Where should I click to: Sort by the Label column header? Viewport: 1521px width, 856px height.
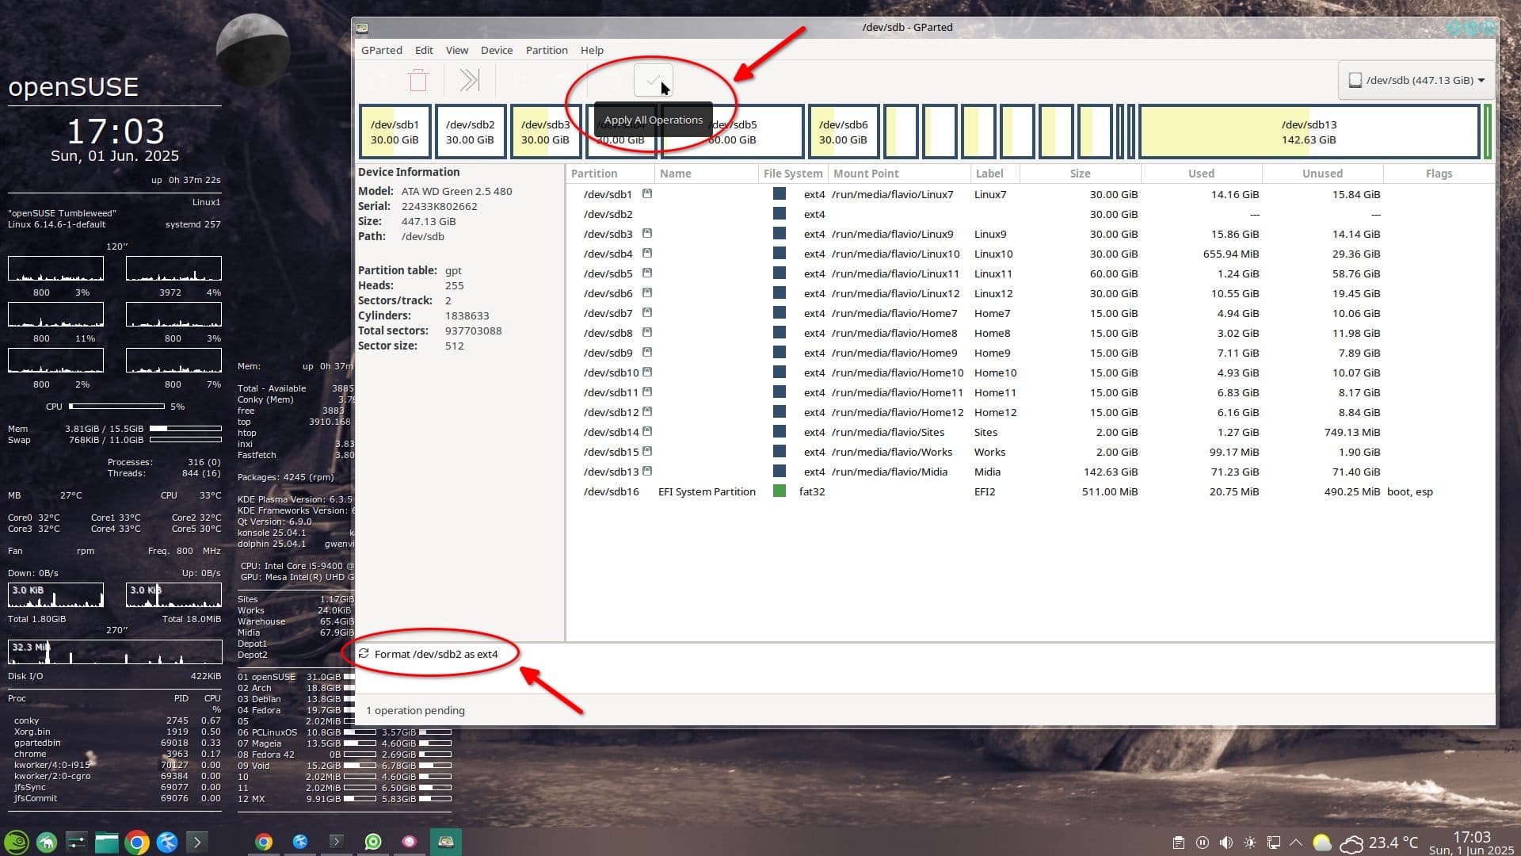point(994,174)
